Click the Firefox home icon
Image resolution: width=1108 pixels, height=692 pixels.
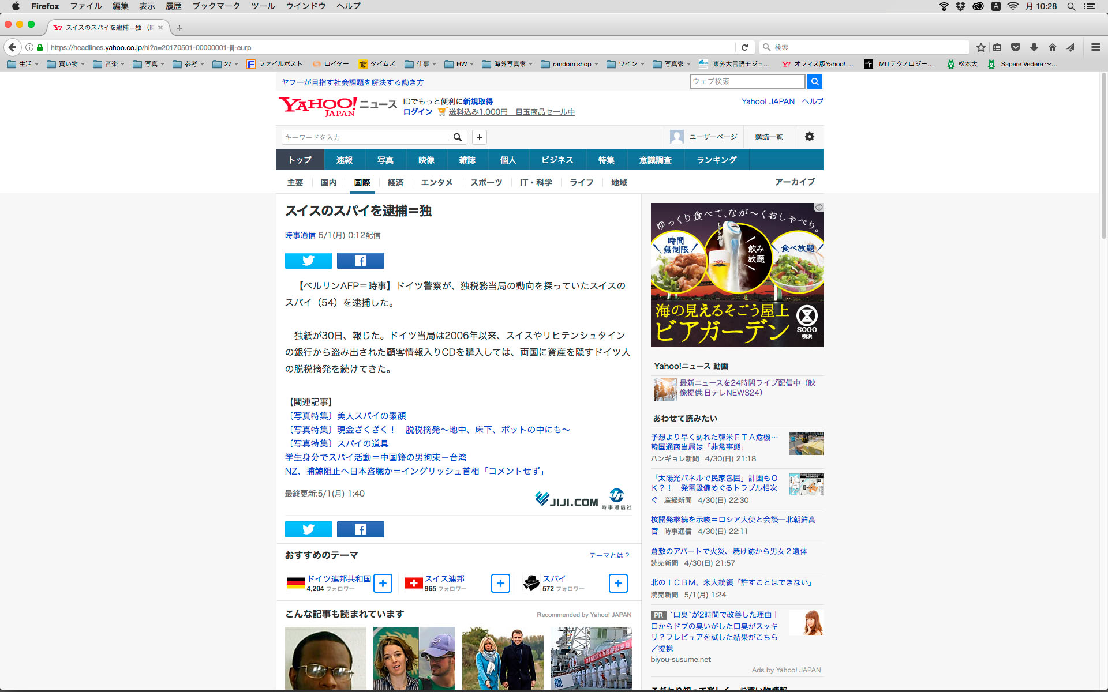[1052, 47]
